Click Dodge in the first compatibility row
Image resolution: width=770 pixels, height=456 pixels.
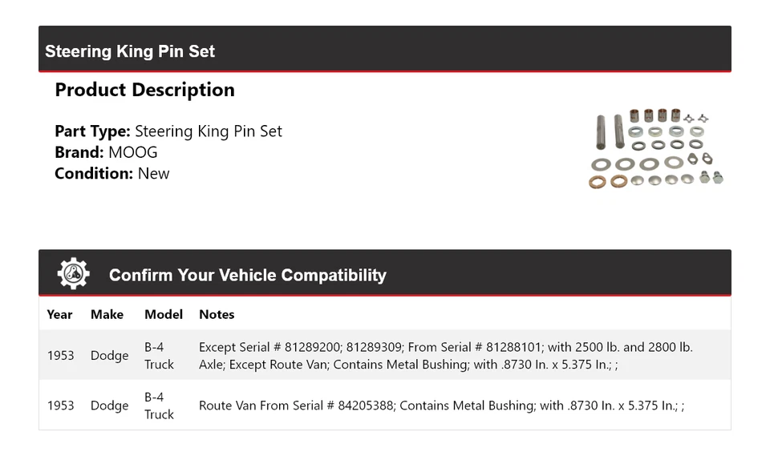109,355
